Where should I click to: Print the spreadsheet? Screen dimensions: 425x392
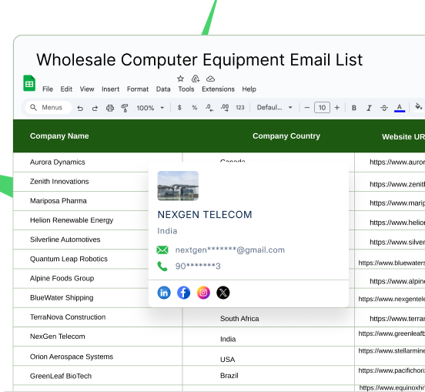pyautogui.click(x=110, y=108)
